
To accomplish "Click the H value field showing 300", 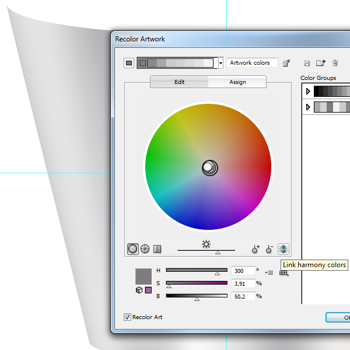I will (243, 271).
